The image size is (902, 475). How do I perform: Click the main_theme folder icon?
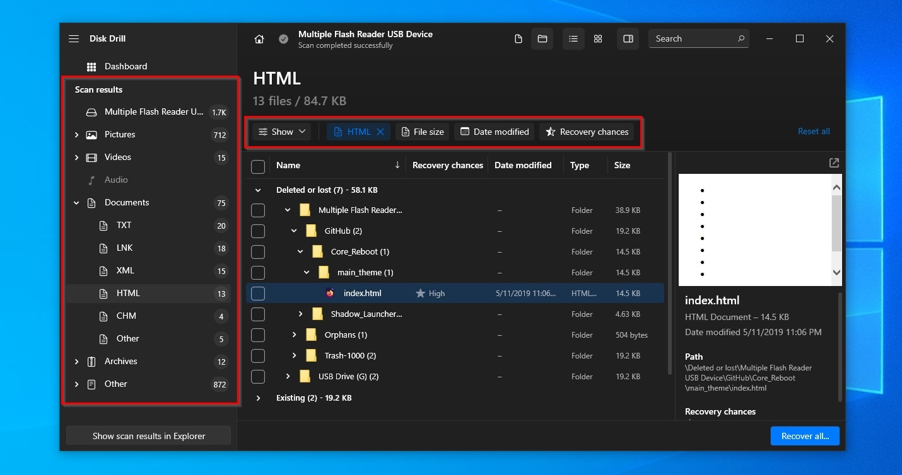(x=324, y=272)
